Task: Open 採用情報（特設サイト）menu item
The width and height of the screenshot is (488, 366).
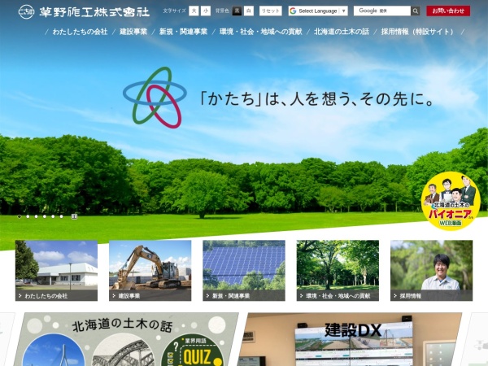Action: coord(419,32)
